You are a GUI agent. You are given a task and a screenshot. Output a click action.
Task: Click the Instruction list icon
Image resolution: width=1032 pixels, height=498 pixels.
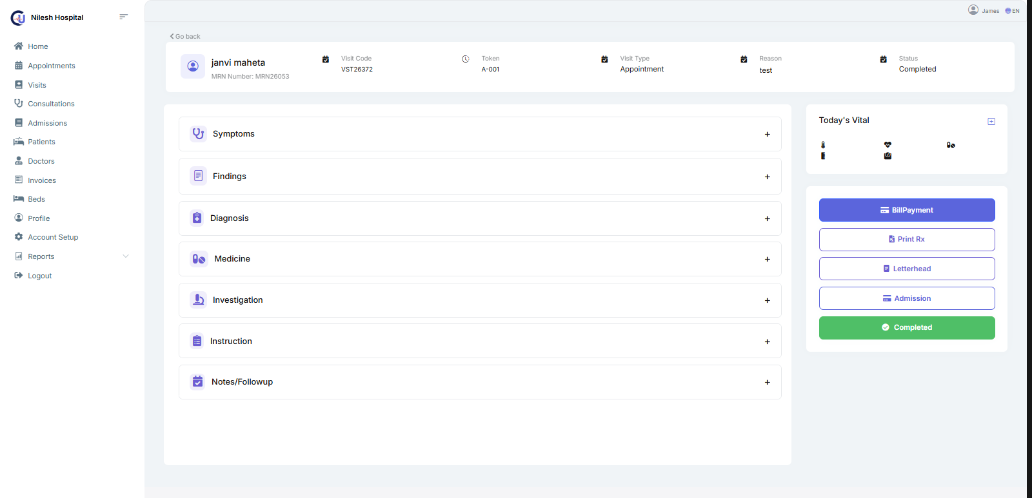(x=197, y=341)
